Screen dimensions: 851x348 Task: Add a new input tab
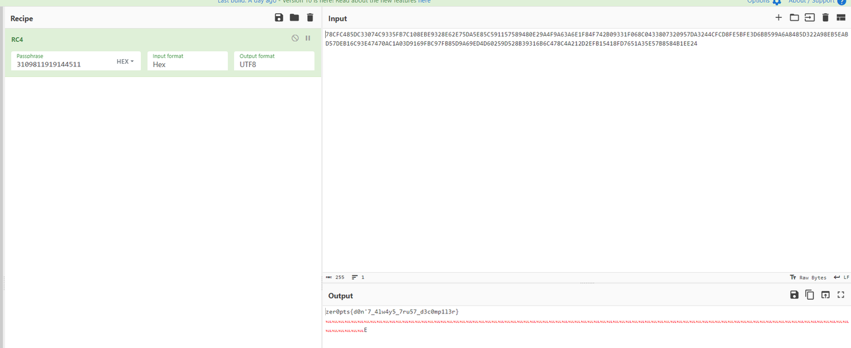coord(779,18)
